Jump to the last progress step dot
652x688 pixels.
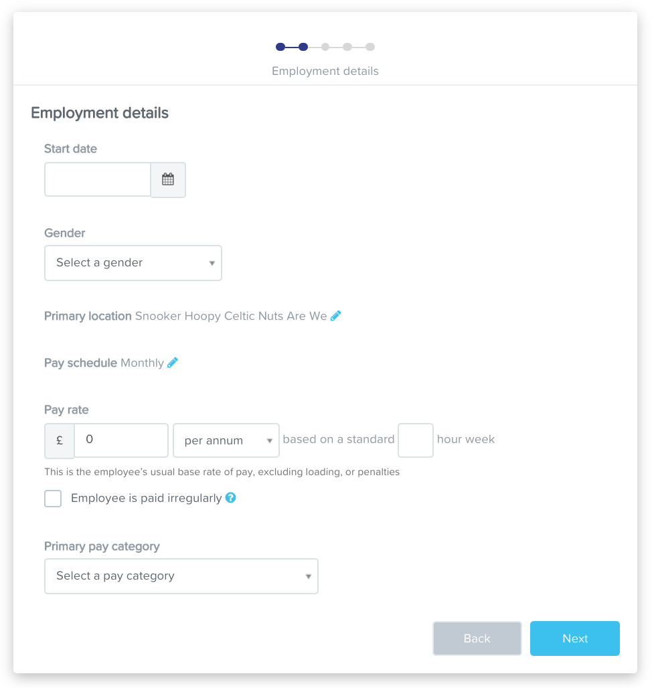tap(370, 47)
